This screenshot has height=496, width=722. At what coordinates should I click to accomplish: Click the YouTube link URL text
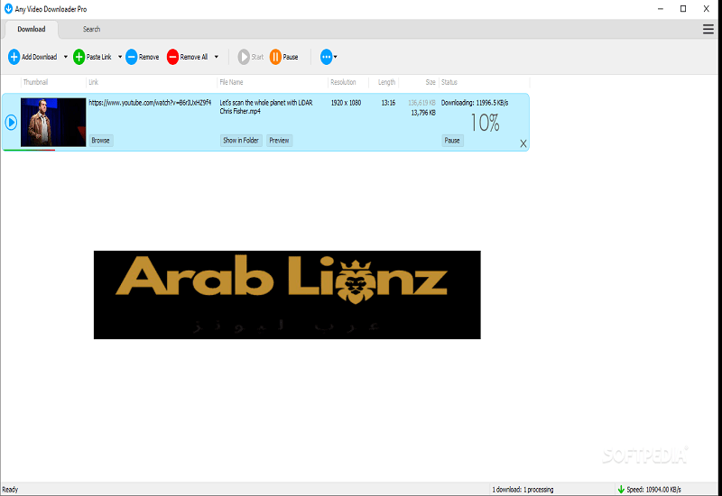coord(150,103)
